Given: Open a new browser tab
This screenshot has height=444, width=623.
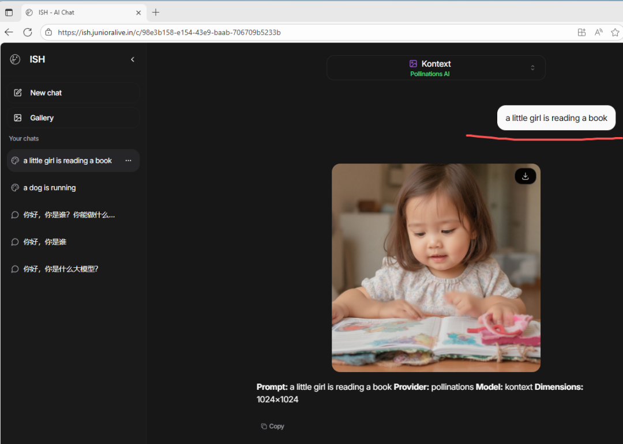Looking at the screenshot, I should tap(156, 12).
